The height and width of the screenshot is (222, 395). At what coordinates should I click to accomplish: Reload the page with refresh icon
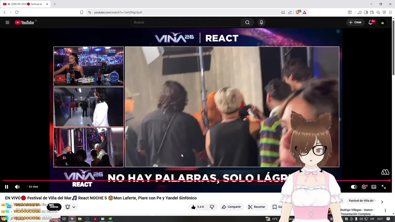click(x=17, y=12)
